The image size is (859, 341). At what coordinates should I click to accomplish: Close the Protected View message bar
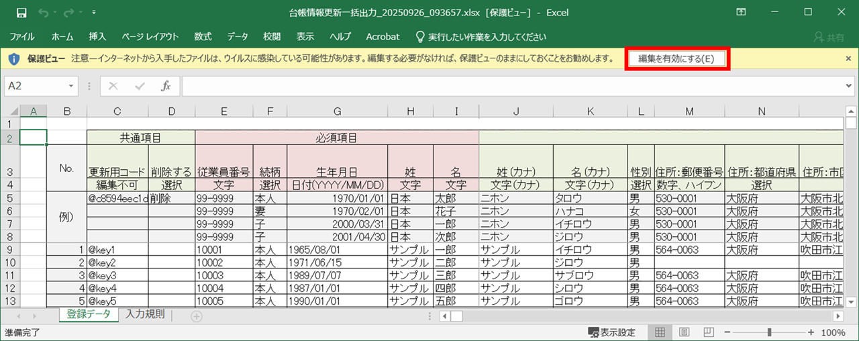[x=848, y=59]
